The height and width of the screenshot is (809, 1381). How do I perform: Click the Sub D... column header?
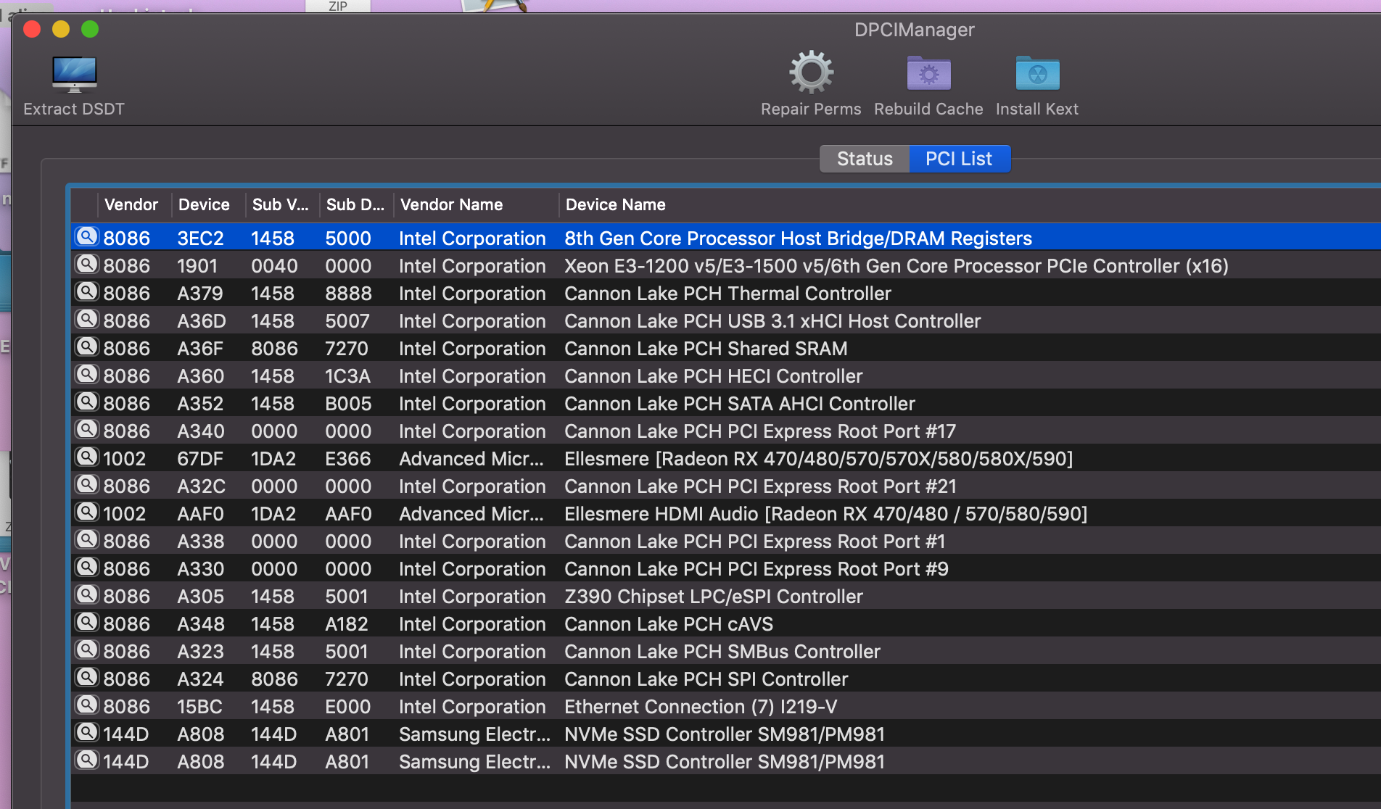pos(357,205)
